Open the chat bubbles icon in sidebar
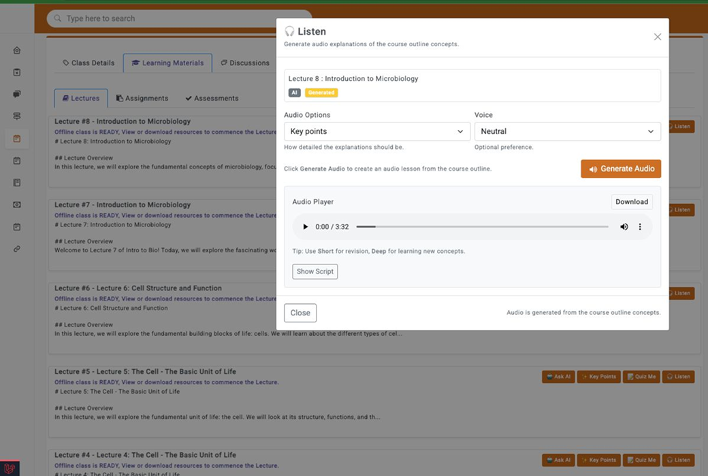708x476 pixels. coord(17,95)
